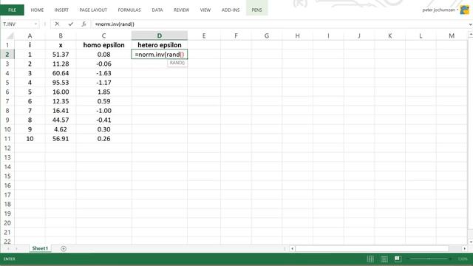This screenshot has width=473, height=266.
Task: Switch to Normal view icon in status bar
Action: (370, 259)
